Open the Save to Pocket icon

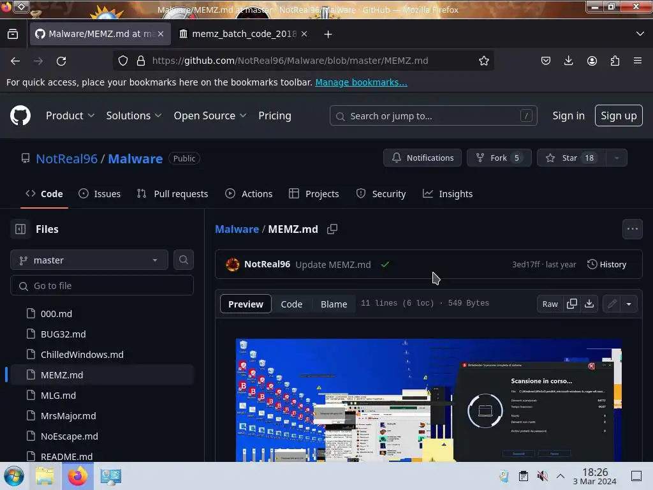546,61
